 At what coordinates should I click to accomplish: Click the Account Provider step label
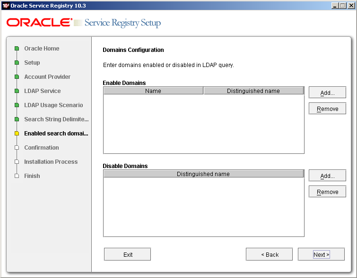[47, 76]
